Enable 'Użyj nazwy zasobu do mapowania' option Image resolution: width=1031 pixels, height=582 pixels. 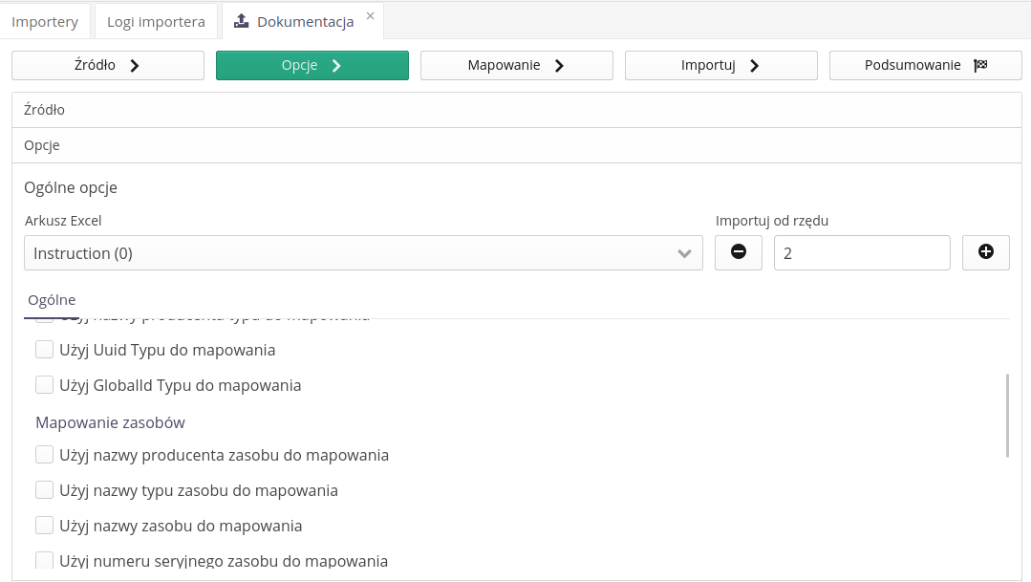[x=44, y=526]
